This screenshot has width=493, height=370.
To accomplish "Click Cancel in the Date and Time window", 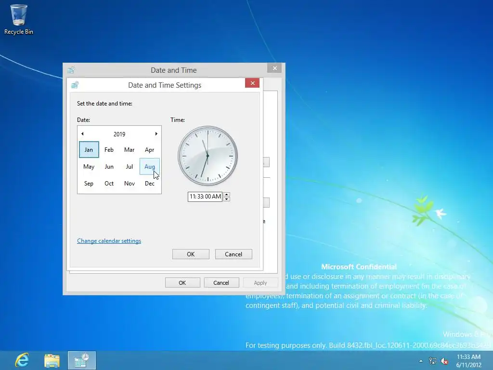I will tap(221, 282).
